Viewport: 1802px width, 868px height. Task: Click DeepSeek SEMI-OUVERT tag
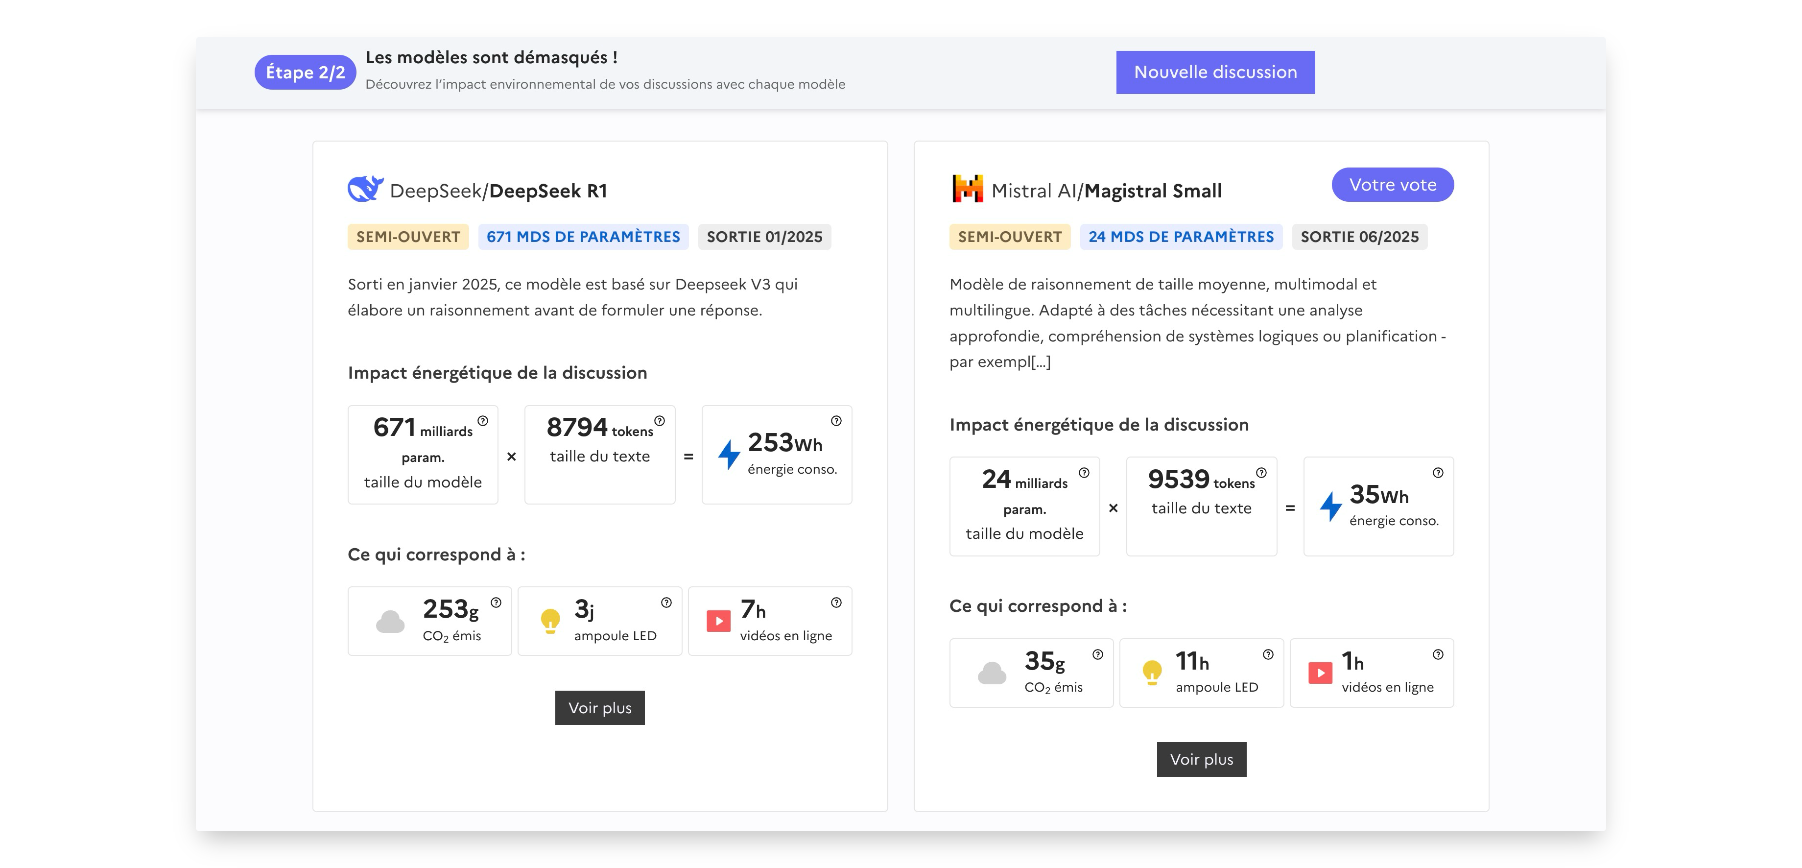click(408, 237)
